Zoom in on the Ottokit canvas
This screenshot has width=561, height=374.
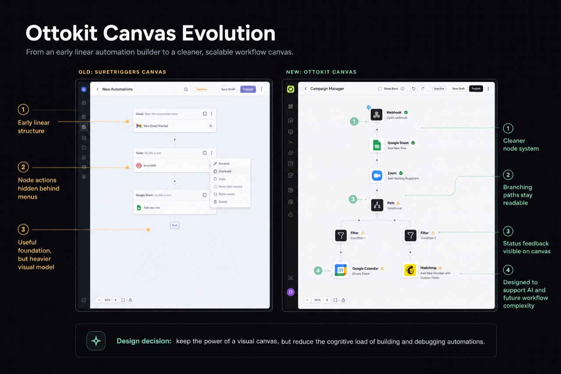click(x=327, y=300)
